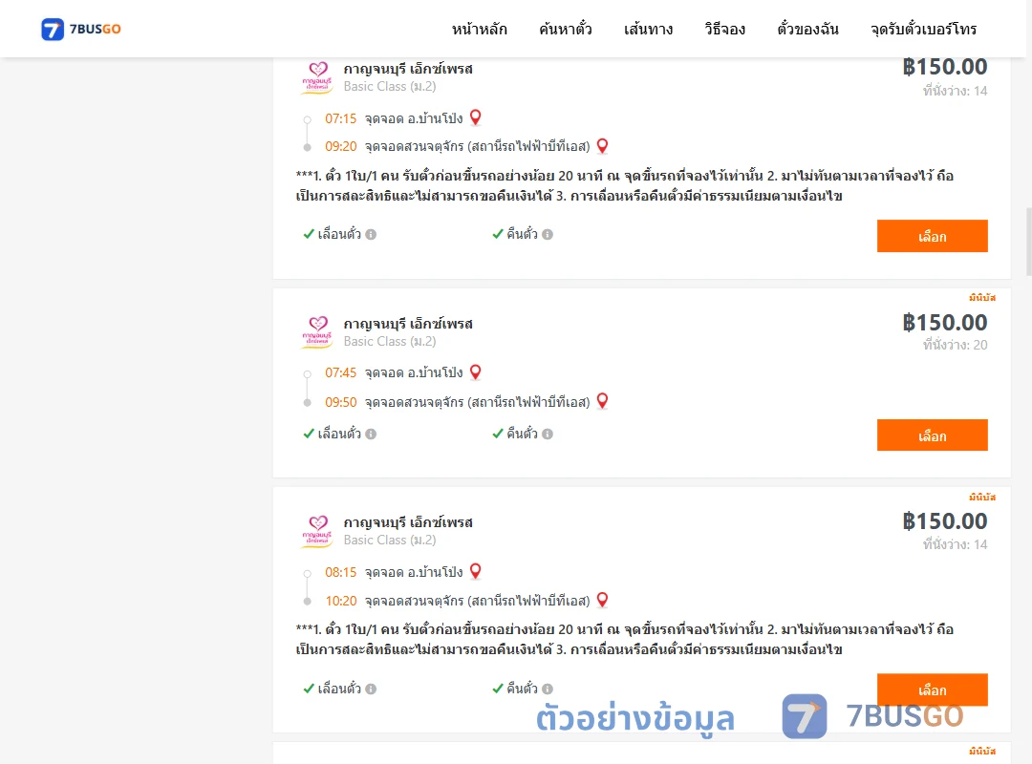Click the 10:20 arrival time
The image size is (1032, 764).
[340, 601]
